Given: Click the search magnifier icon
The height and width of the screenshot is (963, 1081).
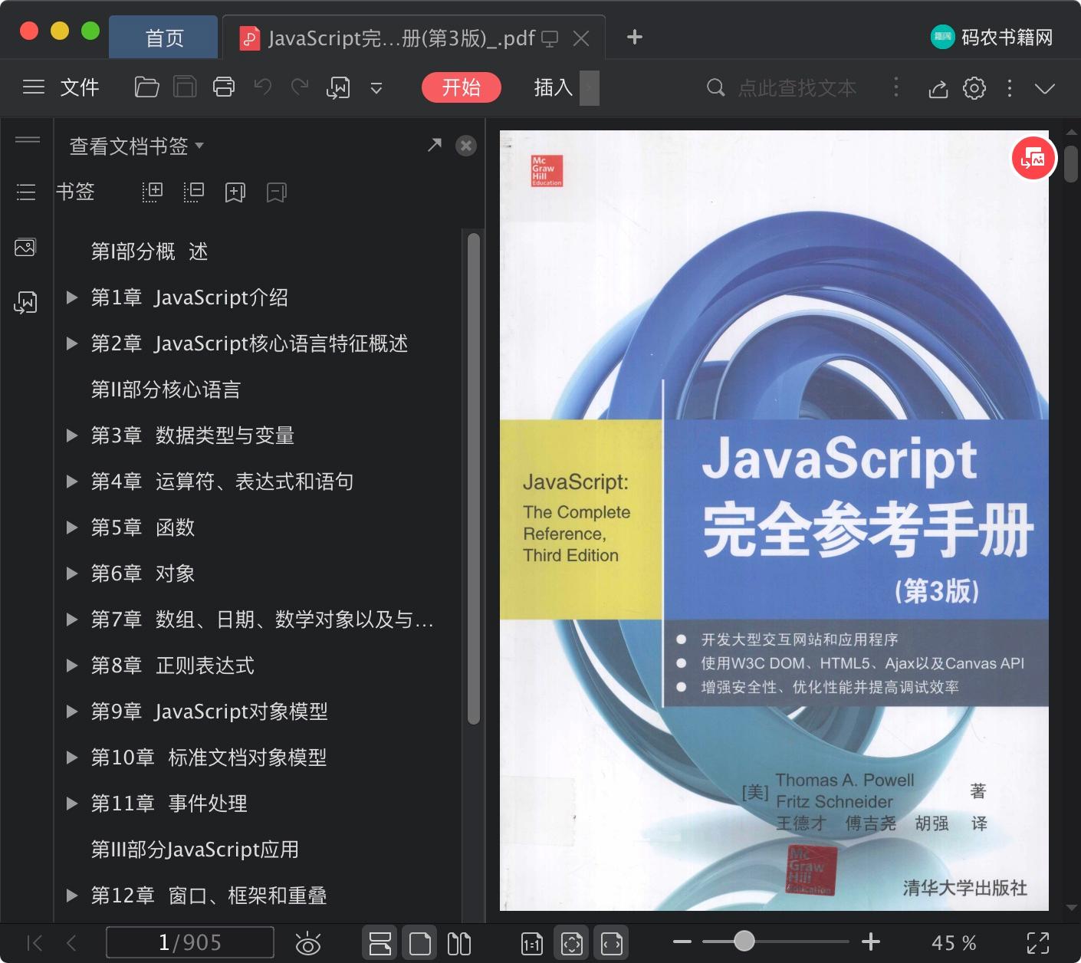Looking at the screenshot, I should point(715,87).
